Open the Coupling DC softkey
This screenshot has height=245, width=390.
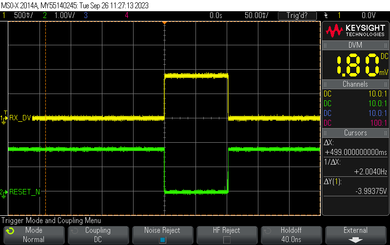pyautogui.click(x=98, y=235)
